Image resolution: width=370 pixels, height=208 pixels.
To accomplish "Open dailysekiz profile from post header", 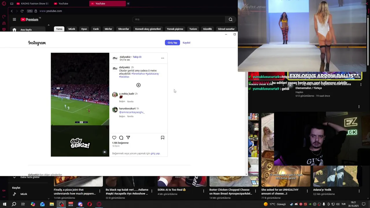I will [125, 57].
